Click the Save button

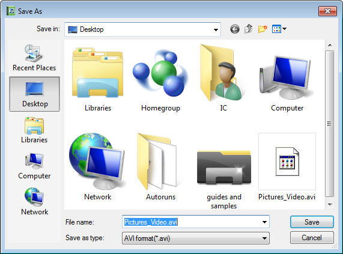point(312,222)
